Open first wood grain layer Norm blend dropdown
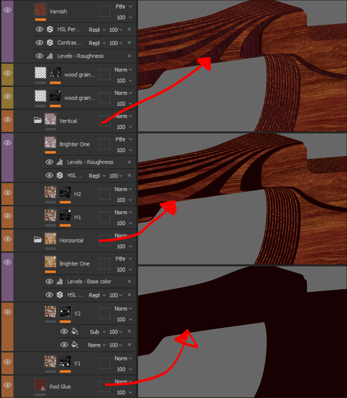 pyautogui.click(x=123, y=70)
